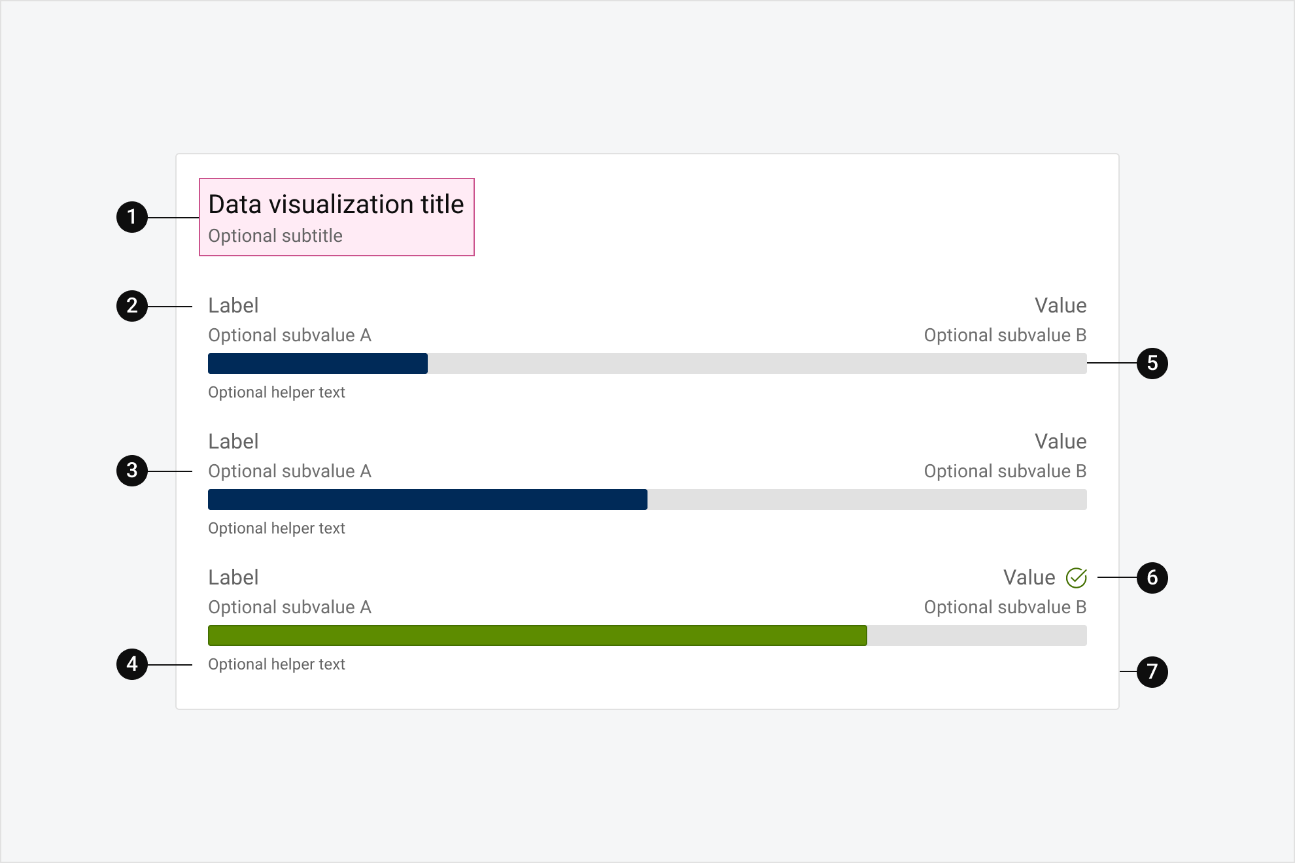
Task: Select numbered callout badge 6
Action: point(1154,577)
